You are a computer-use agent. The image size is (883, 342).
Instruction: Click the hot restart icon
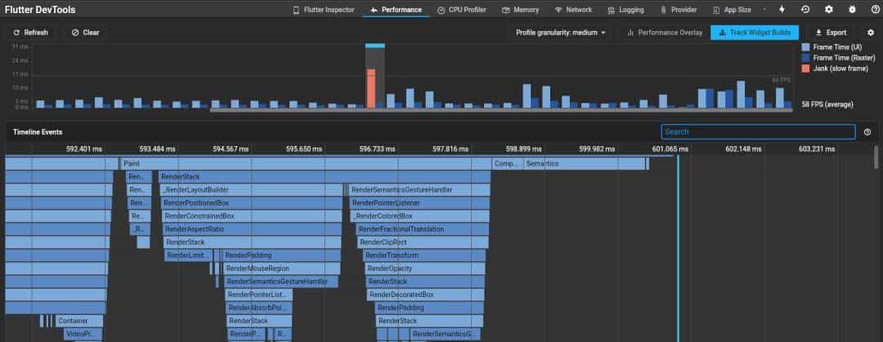pyautogui.click(x=805, y=10)
